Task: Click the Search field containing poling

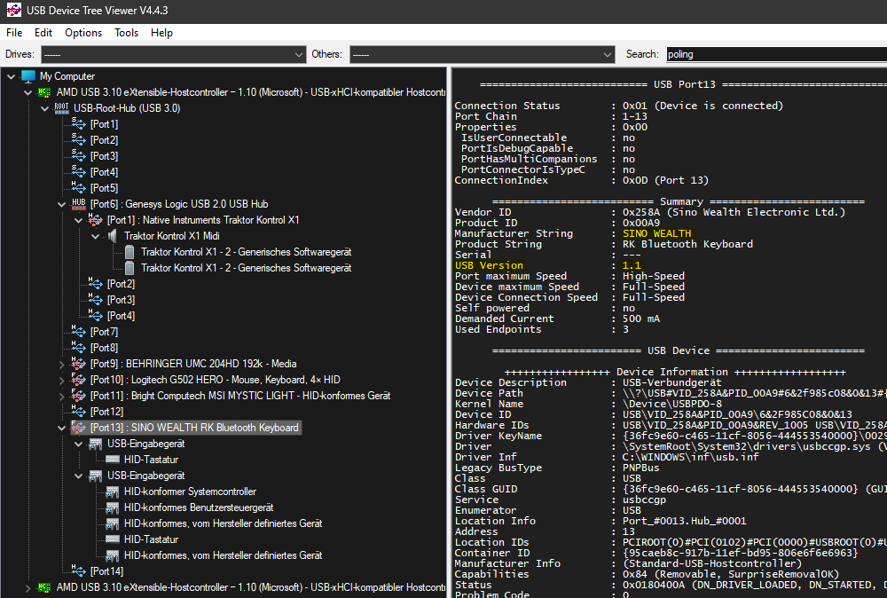Action: click(x=776, y=54)
